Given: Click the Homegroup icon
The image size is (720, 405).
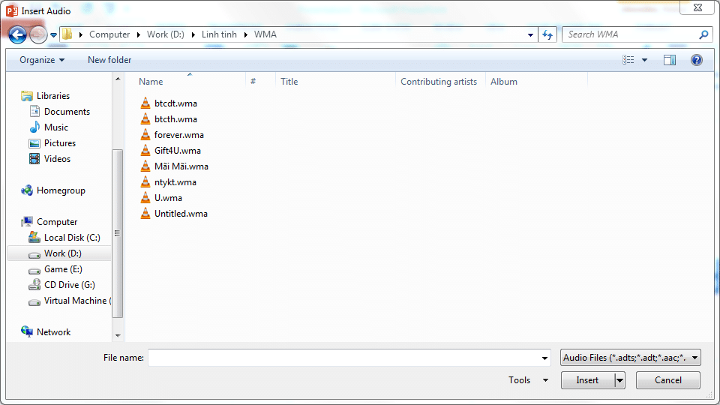Looking at the screenshot, I should (27, 190).
